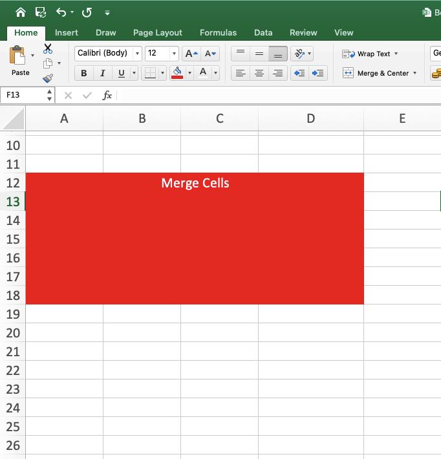
Task: Open the Copy options dropdown arrow
Action: point(59,63)
